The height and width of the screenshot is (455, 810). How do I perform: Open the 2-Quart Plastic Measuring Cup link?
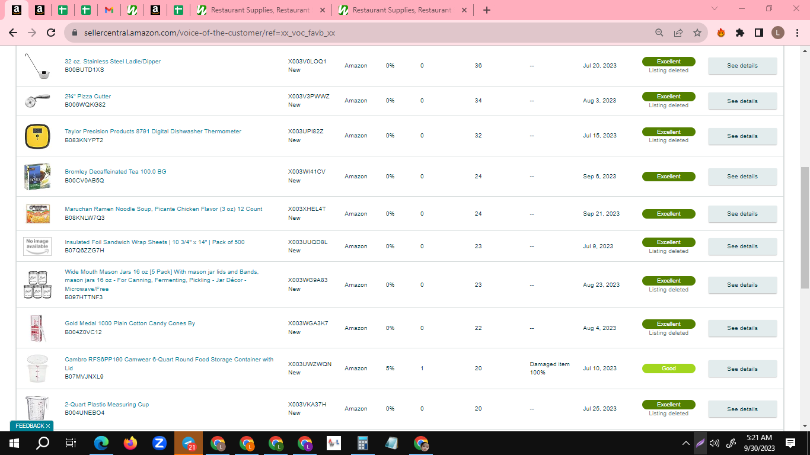107,405
